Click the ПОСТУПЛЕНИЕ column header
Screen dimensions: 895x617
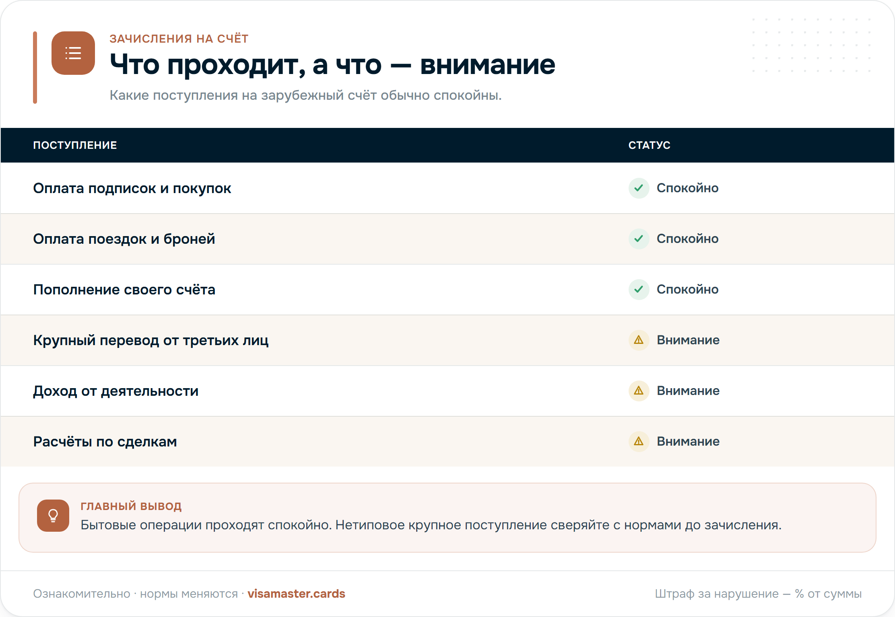tap(75, 145)
